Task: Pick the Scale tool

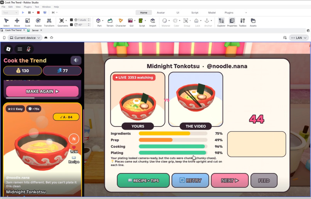Action: point(27,22)
